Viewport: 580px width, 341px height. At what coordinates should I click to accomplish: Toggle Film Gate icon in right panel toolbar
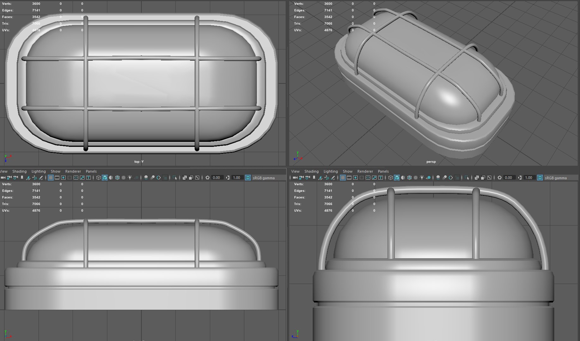349,178
